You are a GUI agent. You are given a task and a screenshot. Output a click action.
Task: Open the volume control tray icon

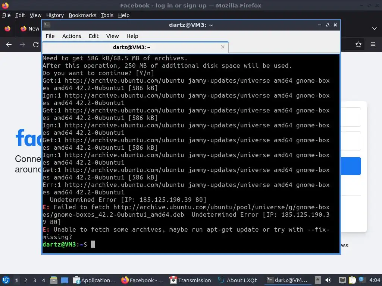[x=328, y=280]
